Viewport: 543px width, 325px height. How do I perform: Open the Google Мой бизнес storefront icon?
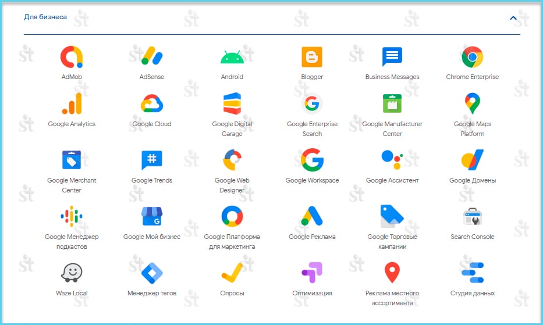click(x=152, y=216)
